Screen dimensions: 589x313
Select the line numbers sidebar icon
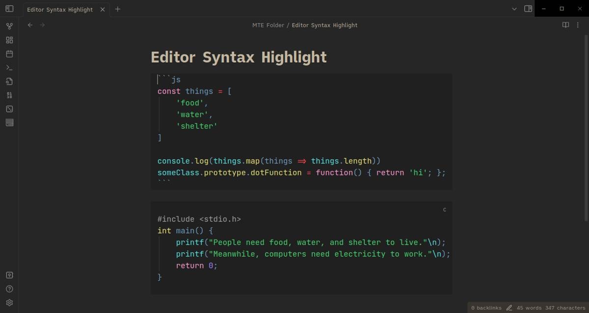click(9, 95)
